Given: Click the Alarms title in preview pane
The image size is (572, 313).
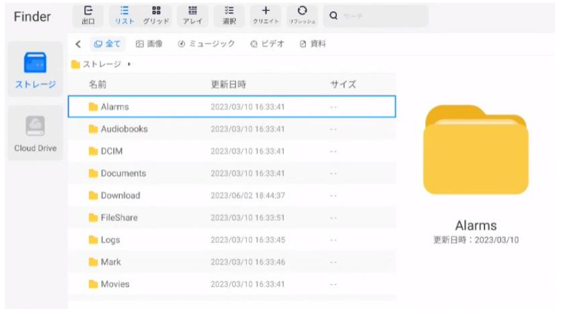Looking at the screenshot, I should tap(476, 225).
